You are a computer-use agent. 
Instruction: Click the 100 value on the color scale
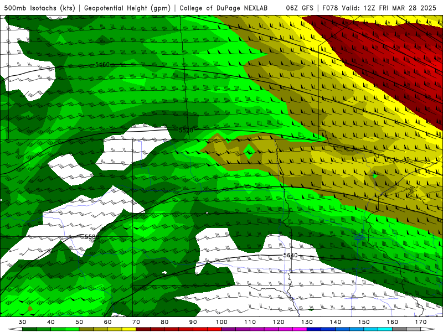tap(221, 322)
